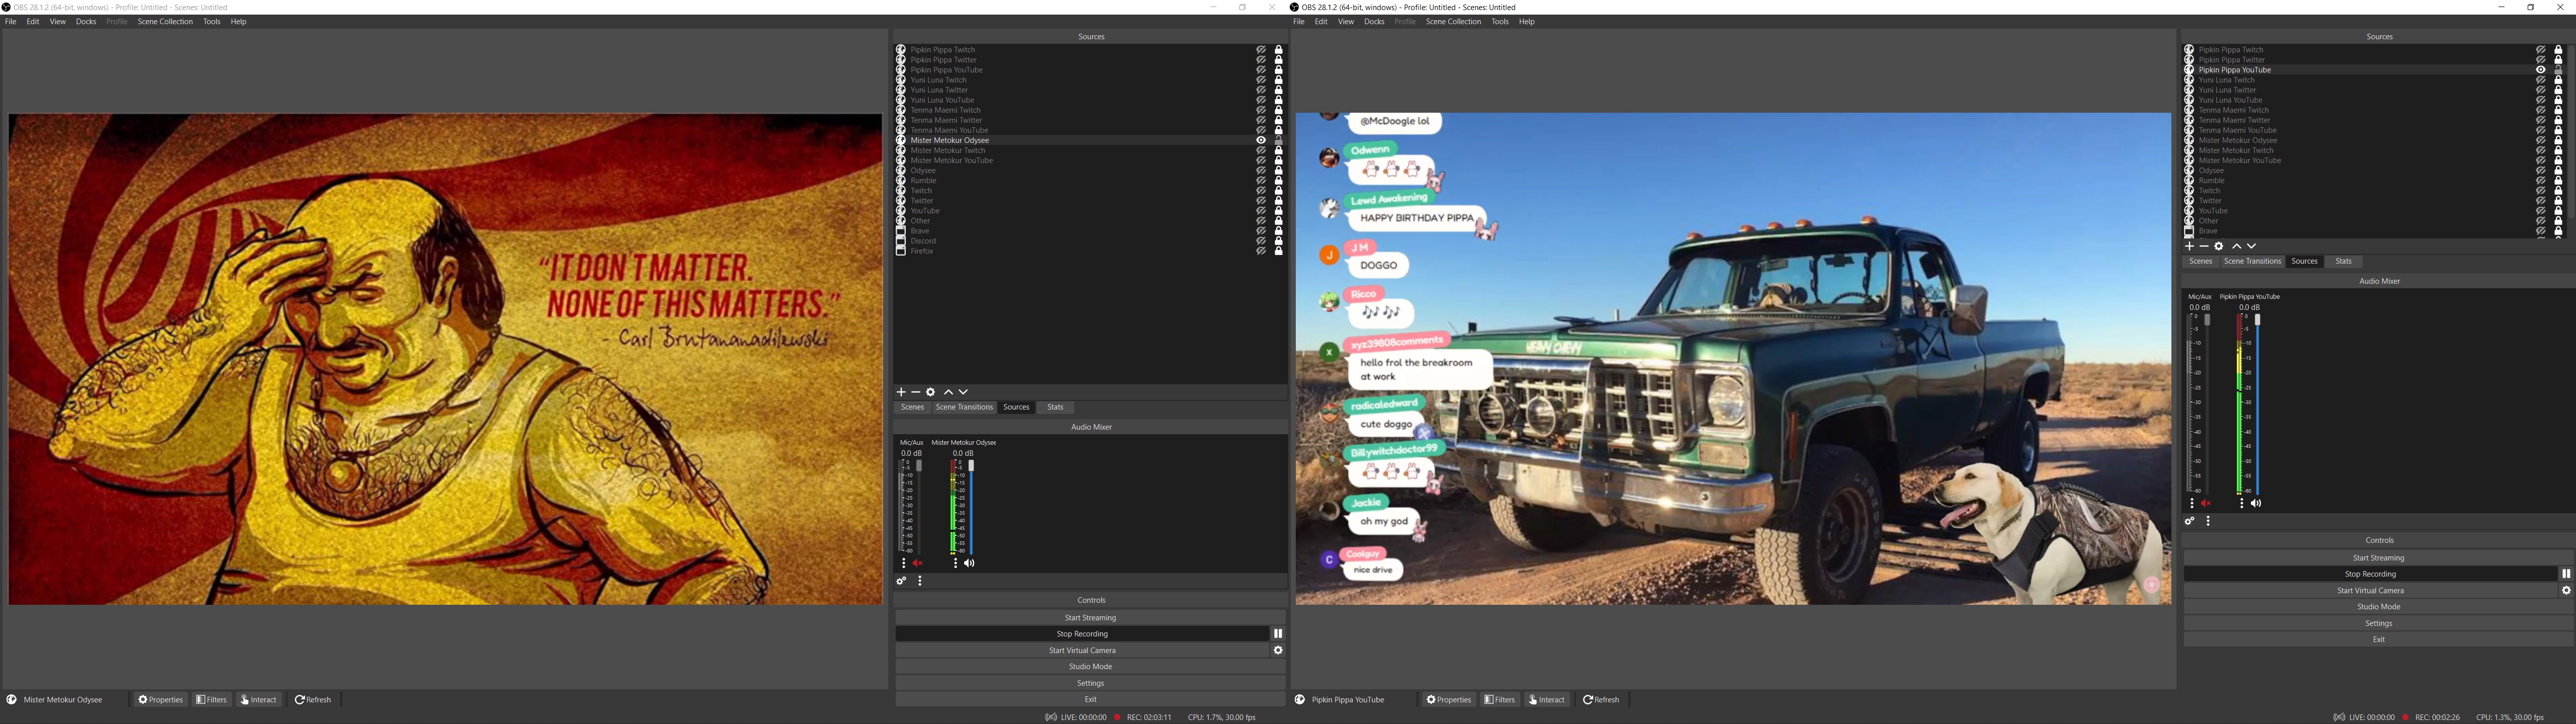The width and height of the screenshot is (2576, 724).
Task: Open advanced audio properties in left window's mixer
Action: 901,581
